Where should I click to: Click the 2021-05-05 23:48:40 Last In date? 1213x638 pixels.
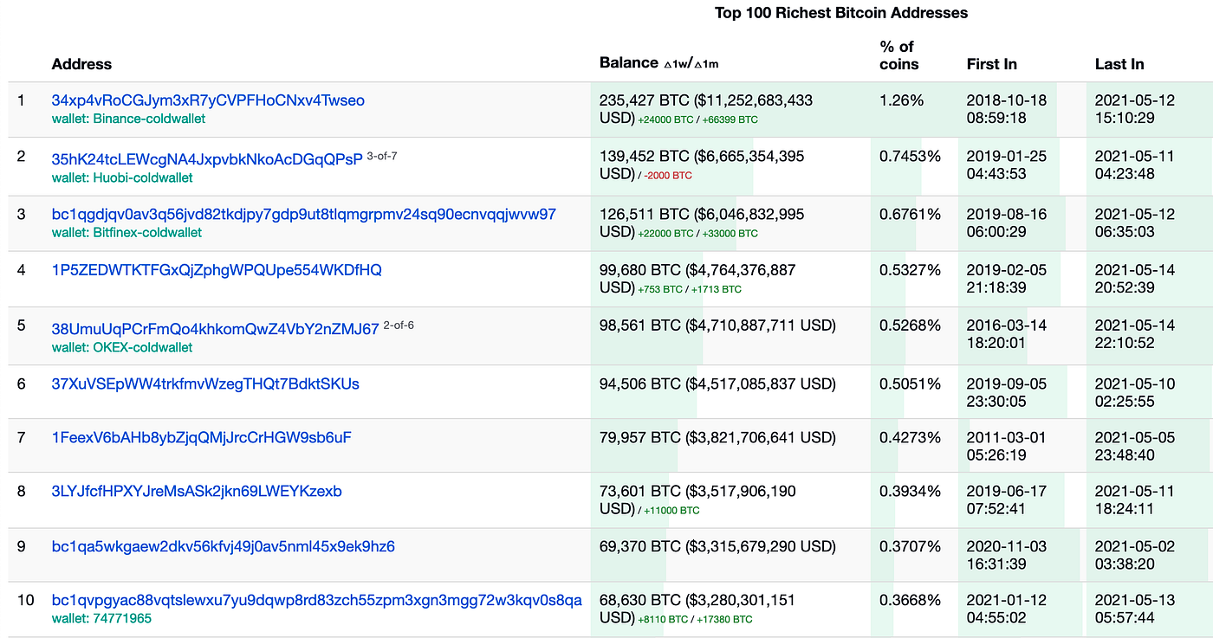tap(1135, 446)
